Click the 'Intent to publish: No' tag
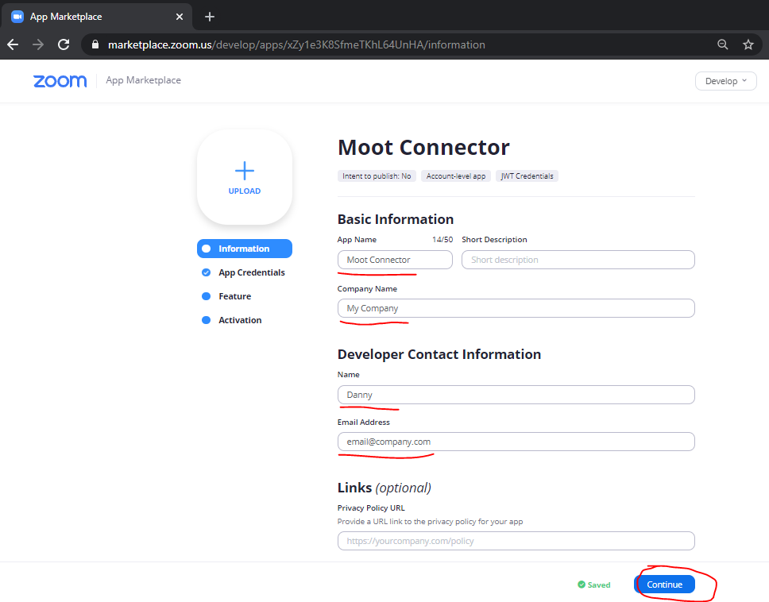769x602 pixels. (377, 176)
